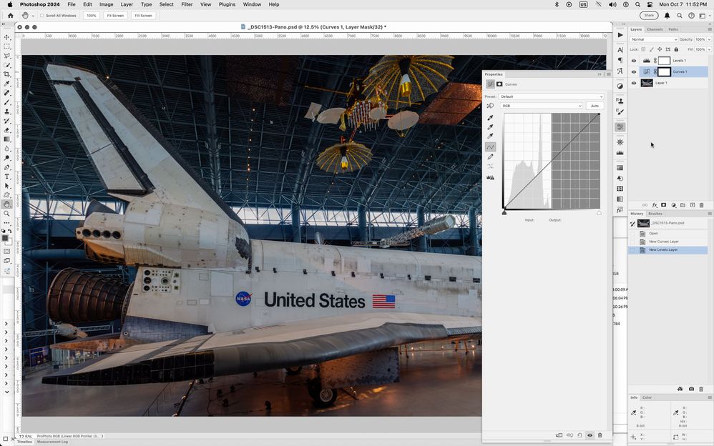Hide Layer 1 visibility eye

tap(634, 84)
